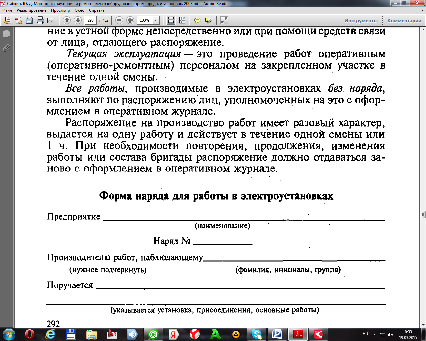Open Opera browser from taskbar
Screen dimensions: 426x341
point(30,334)
